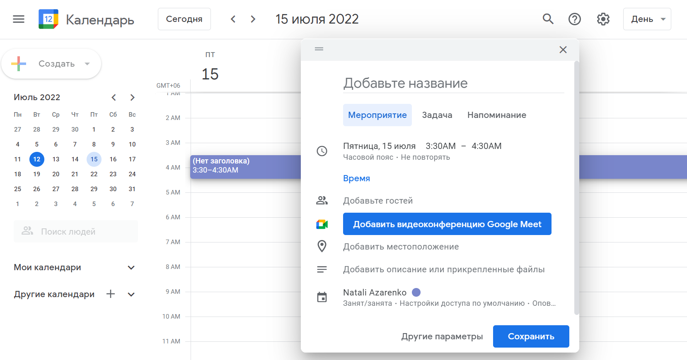Focus the Добавьте название title field
The height and width of the screenshot is (360, 687).
click(x=454, y=83)
